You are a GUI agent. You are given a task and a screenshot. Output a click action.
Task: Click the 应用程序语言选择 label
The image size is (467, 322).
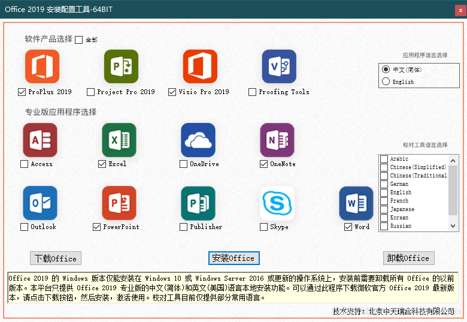click(x=425, y=55)
